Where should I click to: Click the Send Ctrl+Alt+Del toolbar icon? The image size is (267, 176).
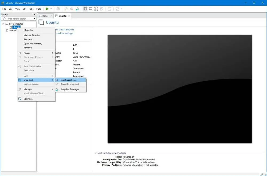click(x=58, y=9)
